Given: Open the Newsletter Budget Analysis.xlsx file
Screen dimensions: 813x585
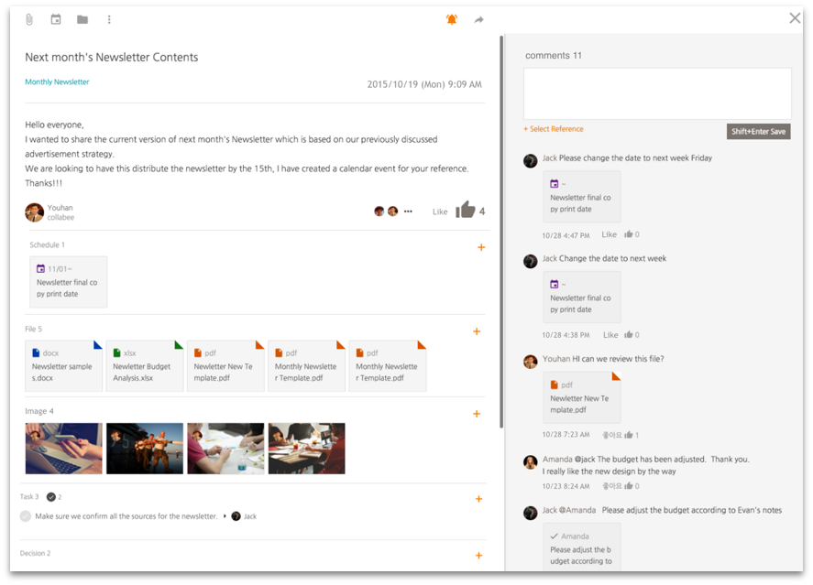Looking at the screenshot, I should tap(145, 366).
